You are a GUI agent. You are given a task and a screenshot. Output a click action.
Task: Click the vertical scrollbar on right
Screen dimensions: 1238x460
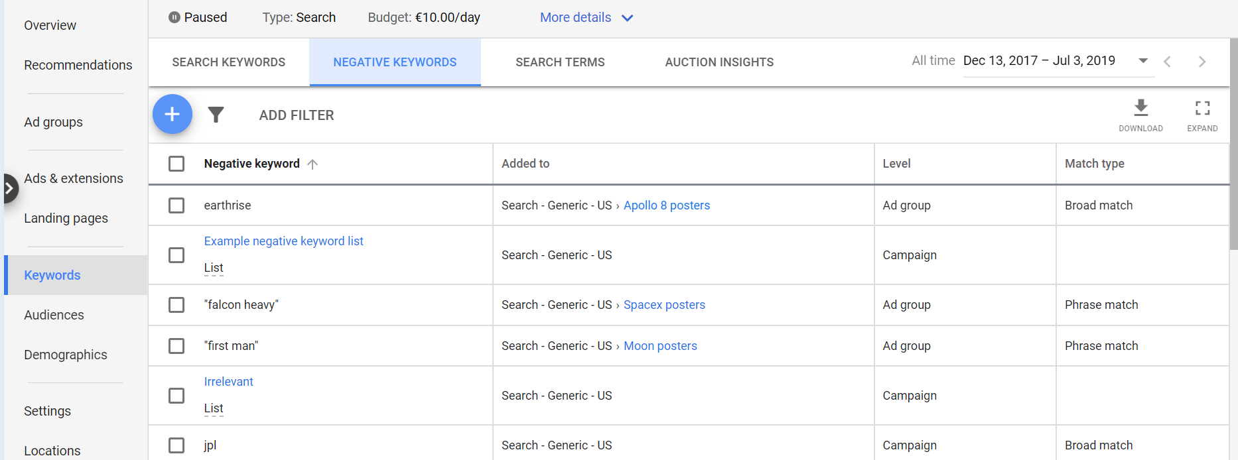click(x=1233, y=146)
